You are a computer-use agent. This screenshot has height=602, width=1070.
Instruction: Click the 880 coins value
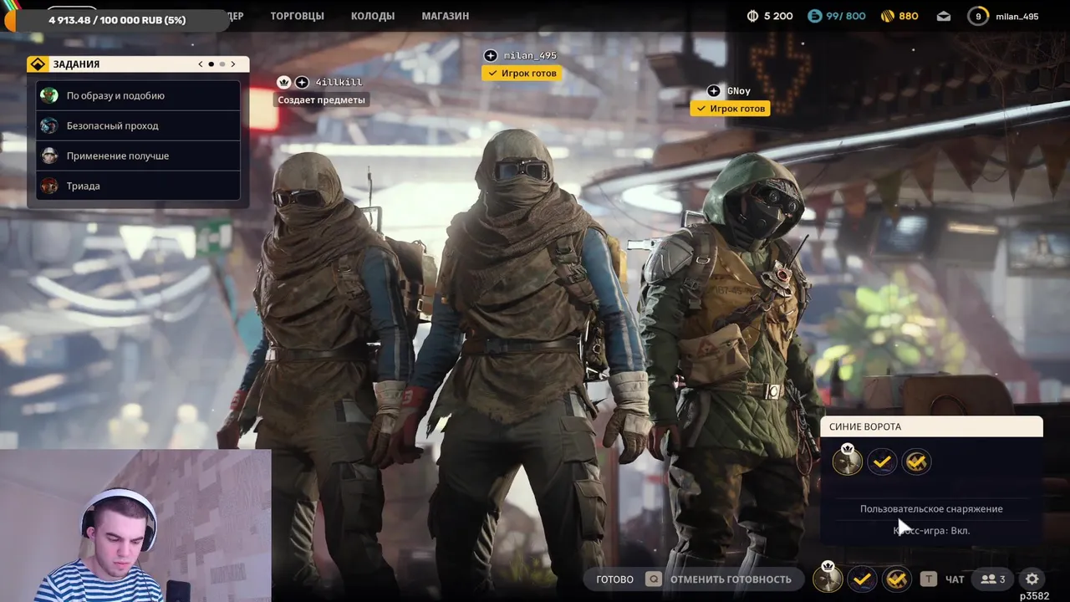coord(909,16)
